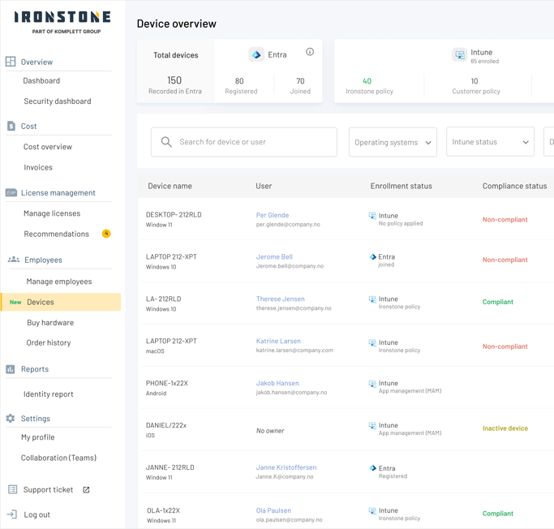Click the Log out icon
Screen dimensions: 554x529
tap(12, 514)
